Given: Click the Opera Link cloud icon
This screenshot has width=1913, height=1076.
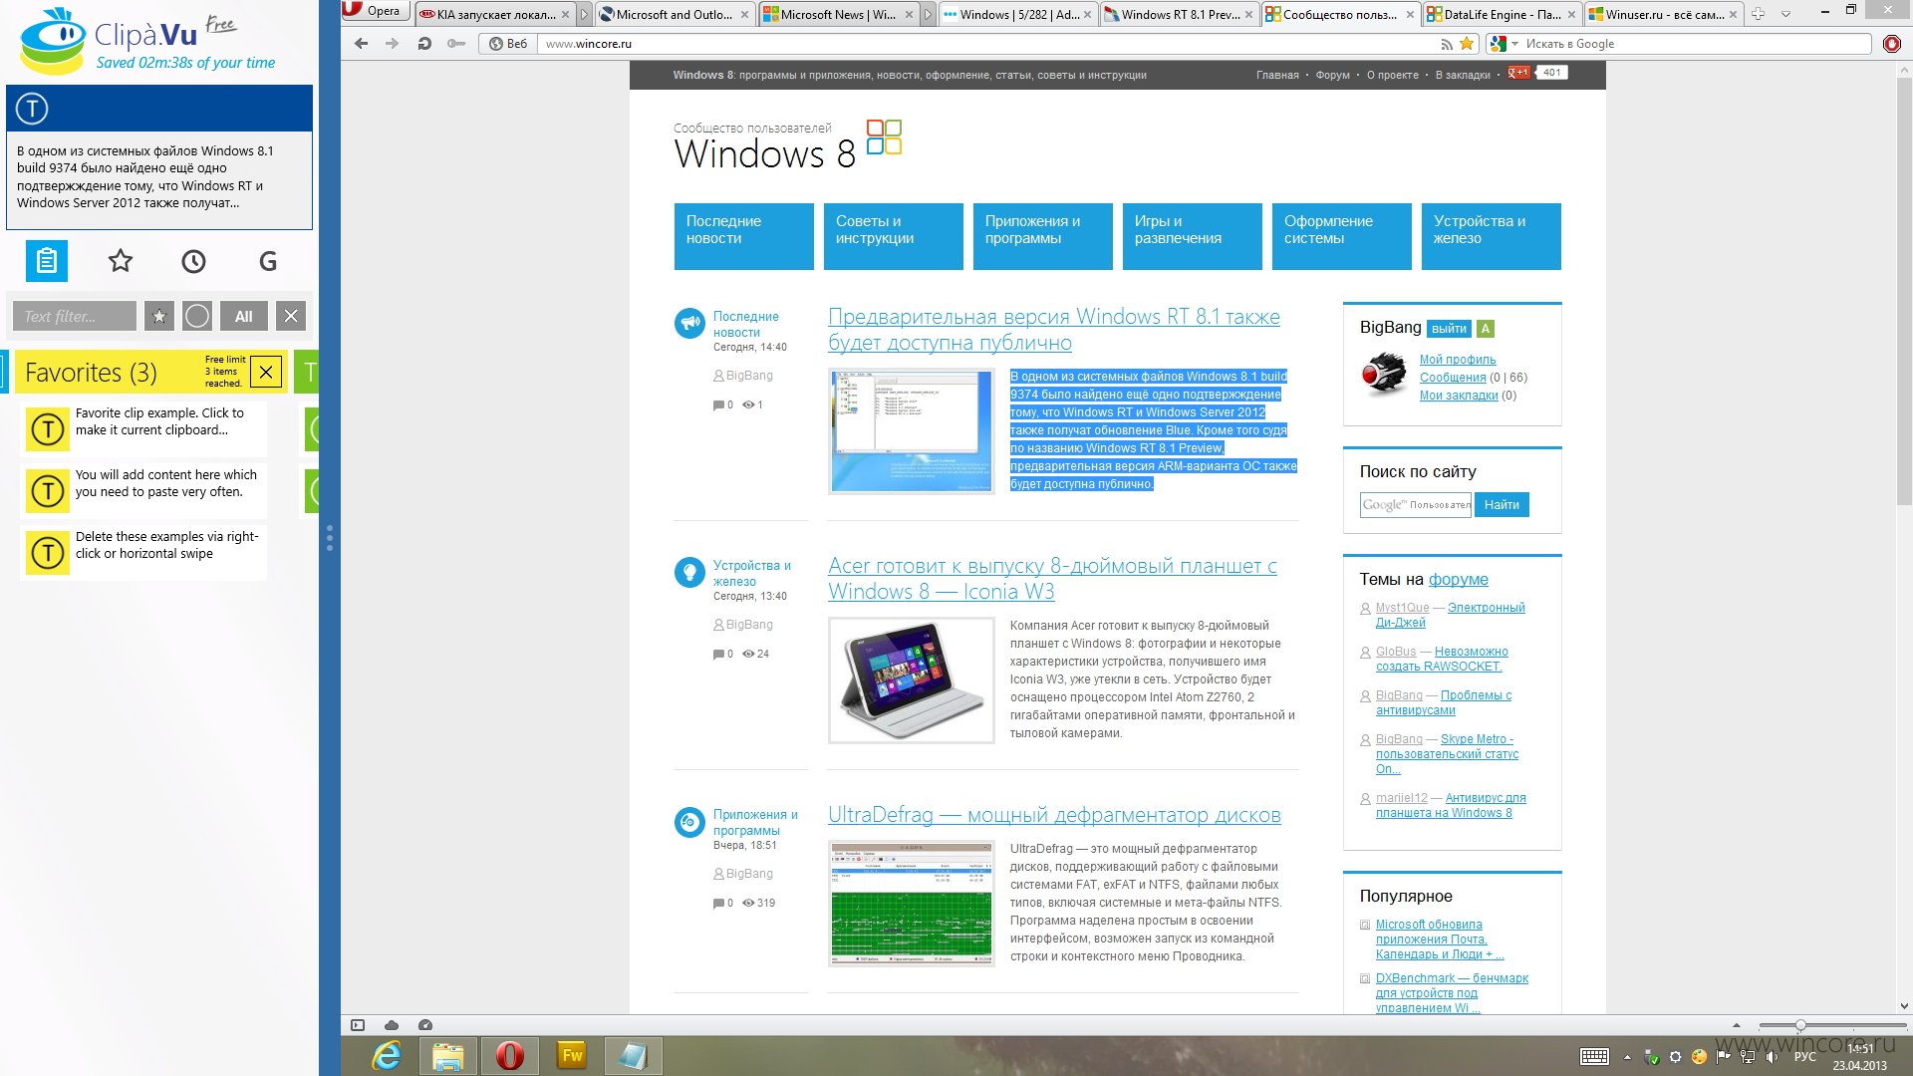Looking at the screenshot, I should click(x=392, y=1025).
